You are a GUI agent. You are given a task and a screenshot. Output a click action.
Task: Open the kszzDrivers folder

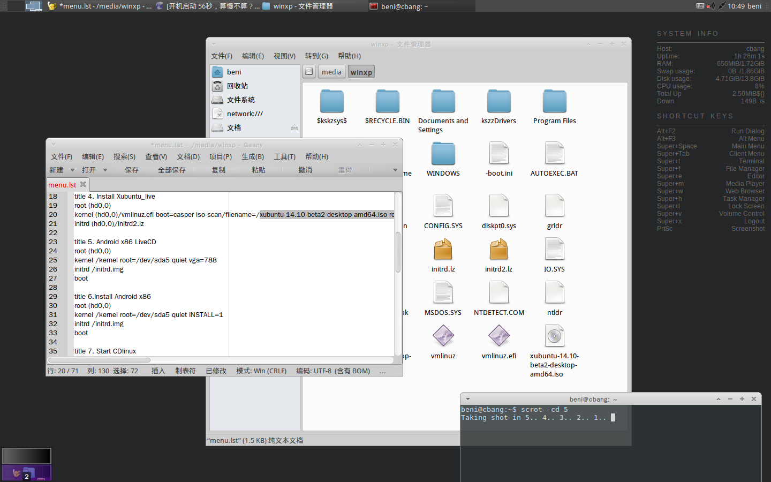coord(499,102)
